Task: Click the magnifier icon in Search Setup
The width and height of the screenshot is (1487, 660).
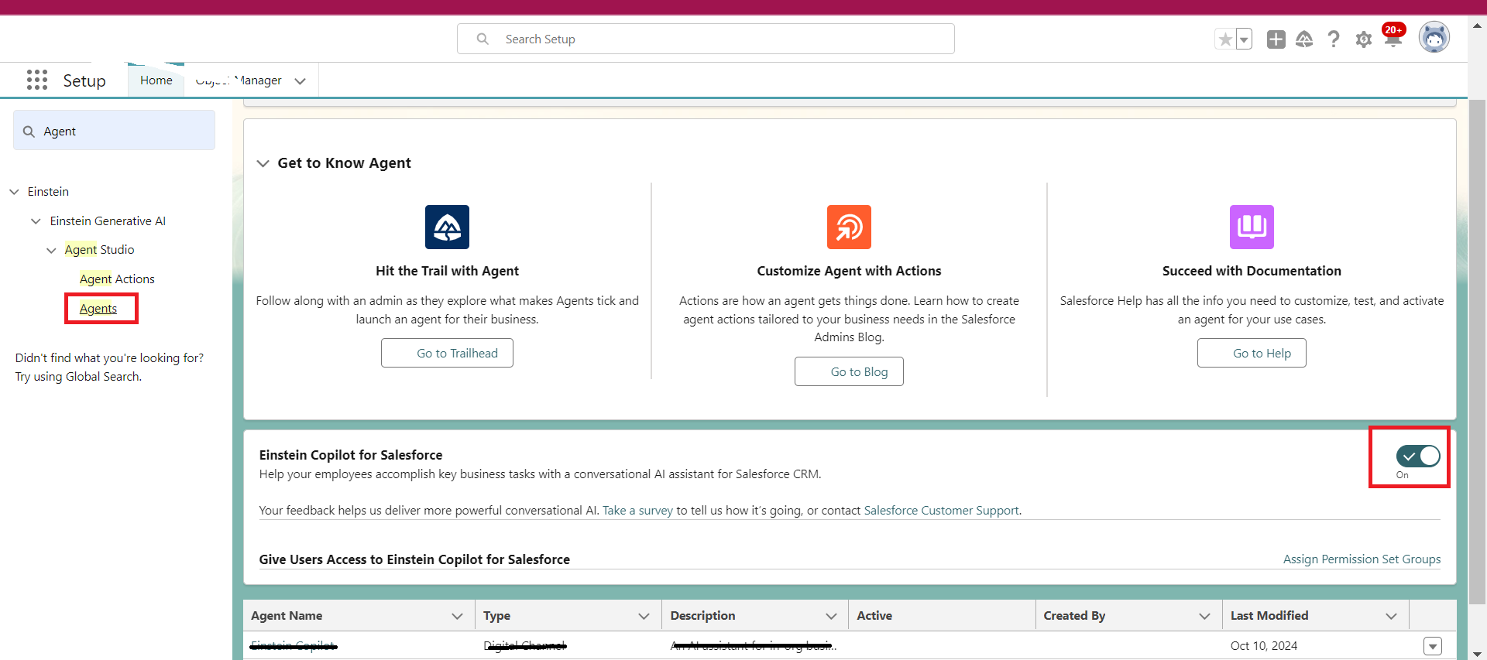Action: 483,39
